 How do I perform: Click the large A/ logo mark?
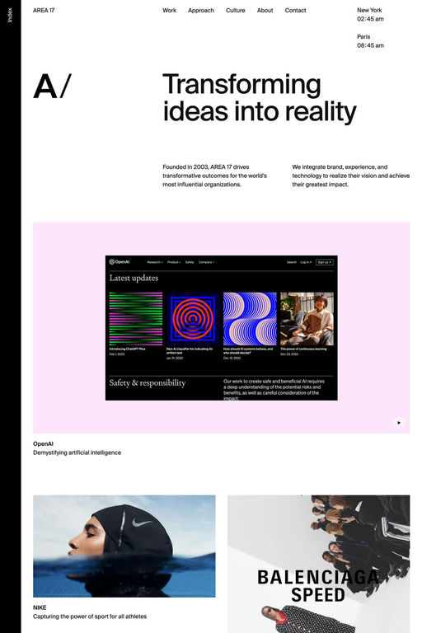tap(52, 86)
